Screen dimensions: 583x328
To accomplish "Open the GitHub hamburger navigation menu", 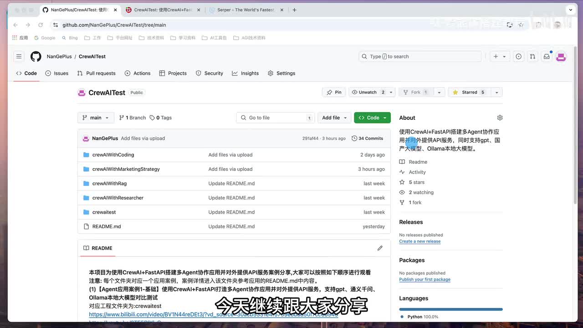I will 19,56.
